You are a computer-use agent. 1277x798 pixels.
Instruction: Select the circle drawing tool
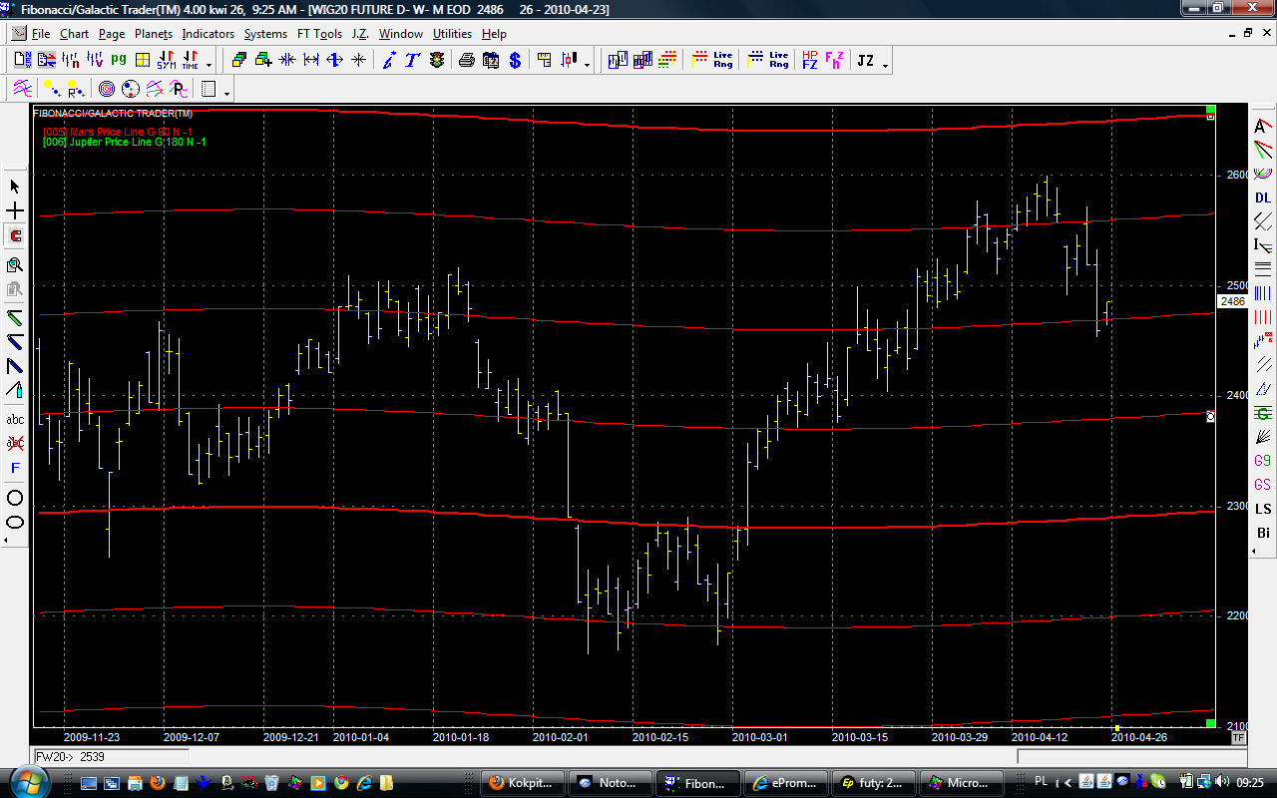tap(15, 498)
